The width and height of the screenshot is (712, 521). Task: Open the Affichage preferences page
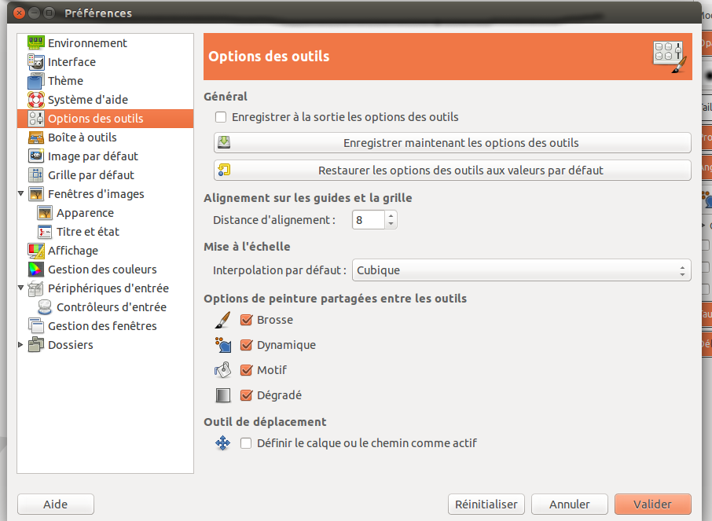click(105, 251)
